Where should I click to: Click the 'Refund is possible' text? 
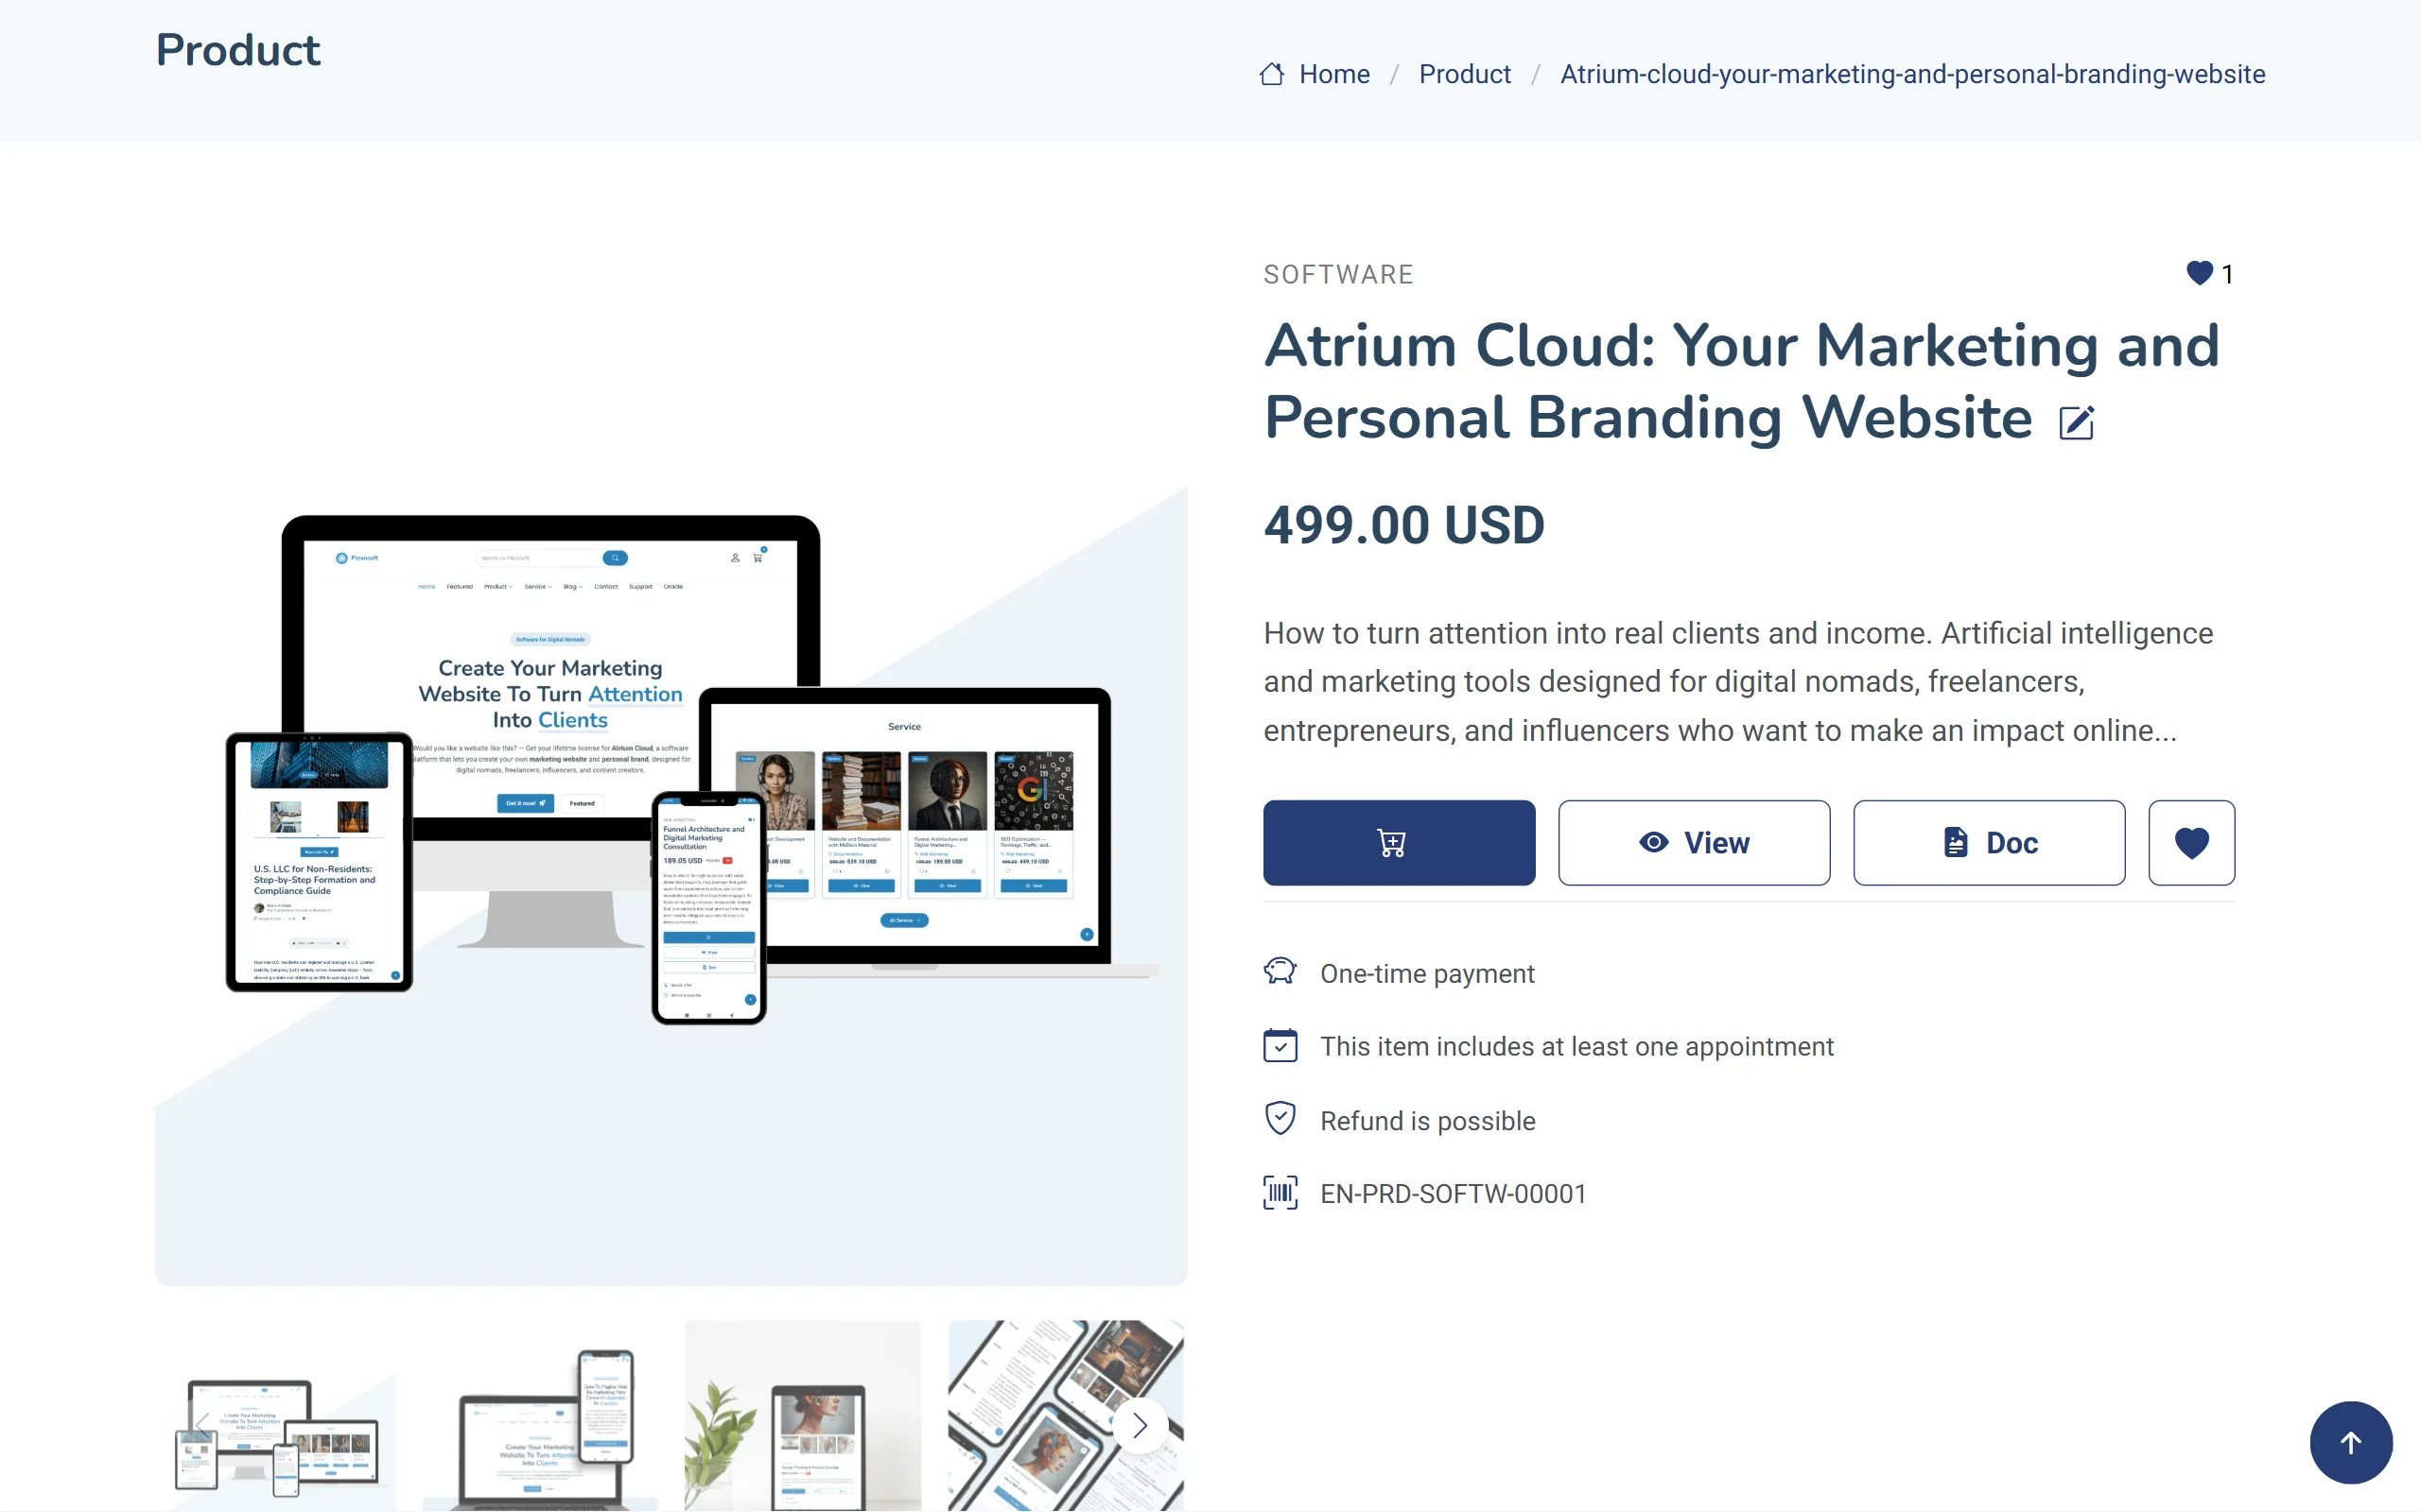1428,1120
